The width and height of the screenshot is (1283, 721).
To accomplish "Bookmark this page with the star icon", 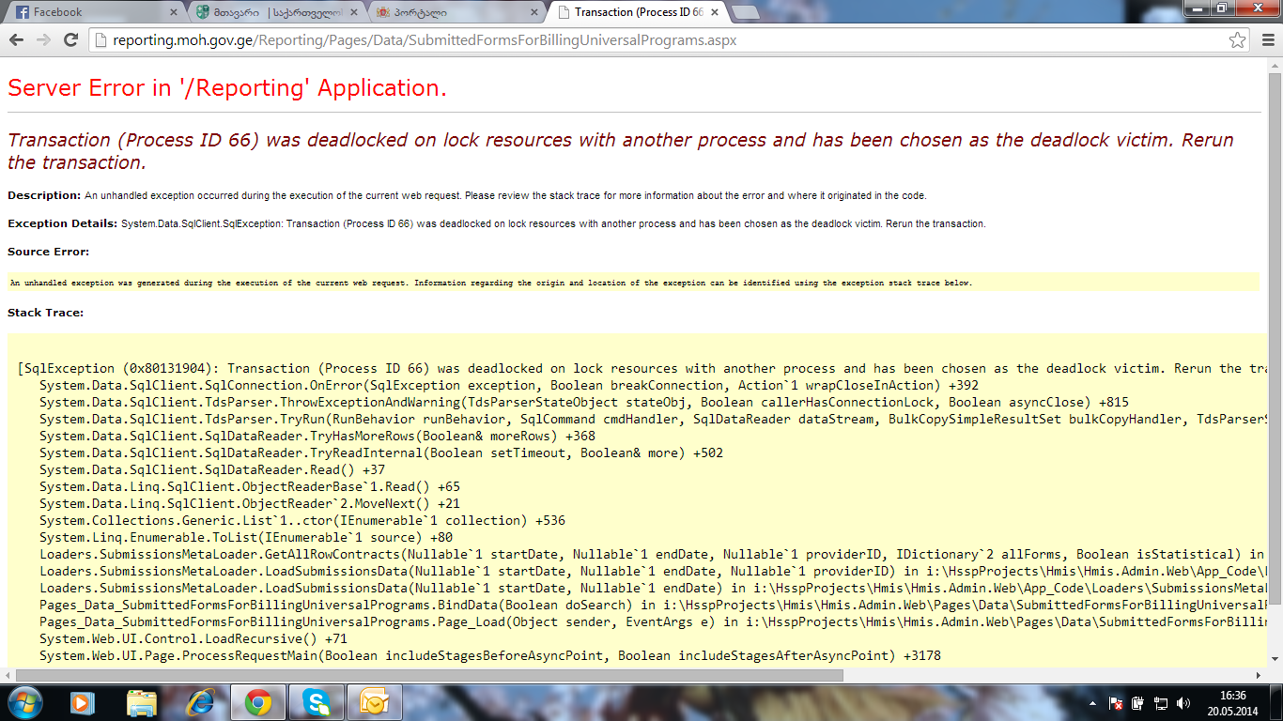I will [x=1238, y=40].
